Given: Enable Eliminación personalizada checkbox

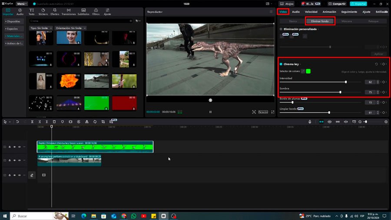Looking at the screenshot, I should [281, 29].
